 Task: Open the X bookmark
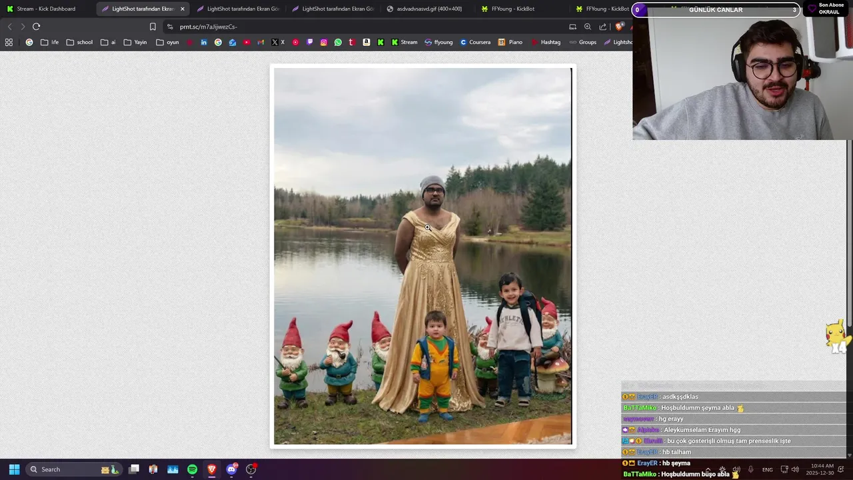pos(278,42)
